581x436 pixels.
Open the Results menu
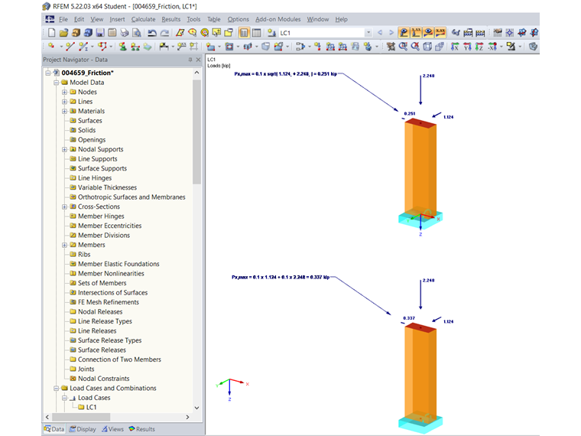[x=170, y=19]
